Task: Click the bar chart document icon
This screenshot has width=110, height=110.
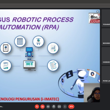Action: pyautogui.click(x=53, y=48)
